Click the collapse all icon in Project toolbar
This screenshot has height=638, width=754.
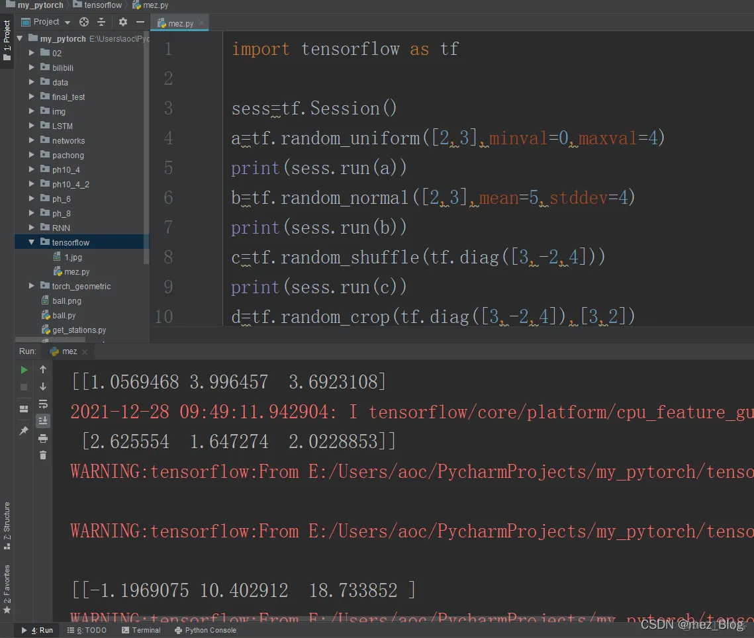tap(101, 22)
